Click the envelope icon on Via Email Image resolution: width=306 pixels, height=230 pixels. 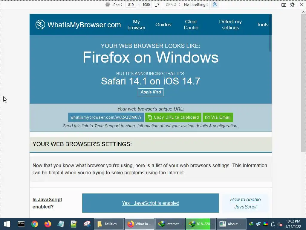(207, 117)
